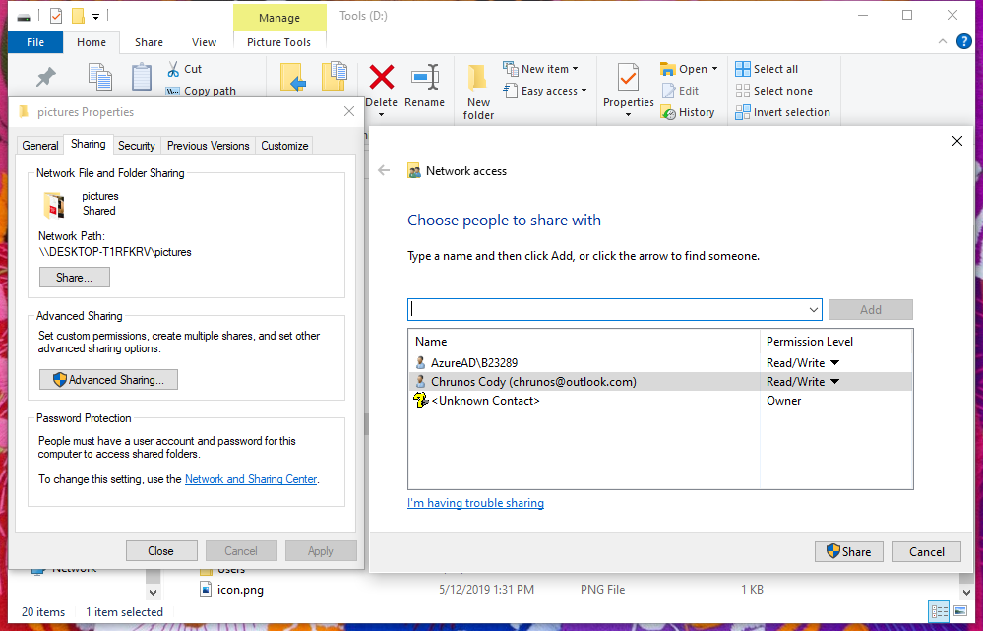The width and height of the screenshot is (983, 631).
Task: Open the Previous Versions tab
Action: coord(208,146)
